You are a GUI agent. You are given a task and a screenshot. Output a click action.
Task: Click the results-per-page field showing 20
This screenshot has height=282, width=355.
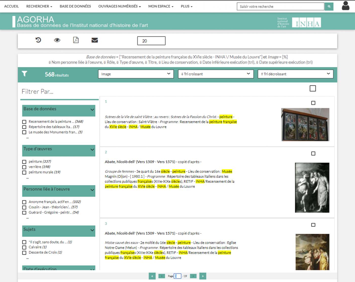151,41
